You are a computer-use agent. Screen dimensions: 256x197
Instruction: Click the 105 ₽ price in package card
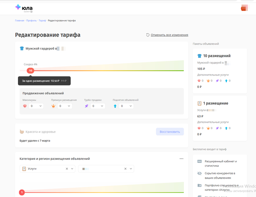pyautogui.click(x=201, y=69)
